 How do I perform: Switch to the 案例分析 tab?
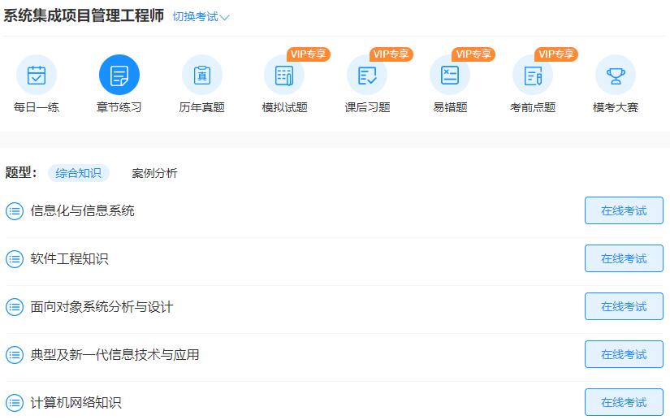[x=154, y=173]
